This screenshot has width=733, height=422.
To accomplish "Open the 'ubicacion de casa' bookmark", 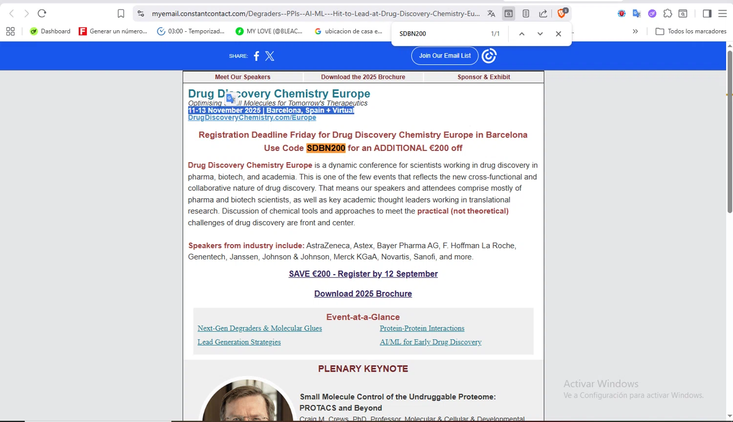I will tap(348, 31).
